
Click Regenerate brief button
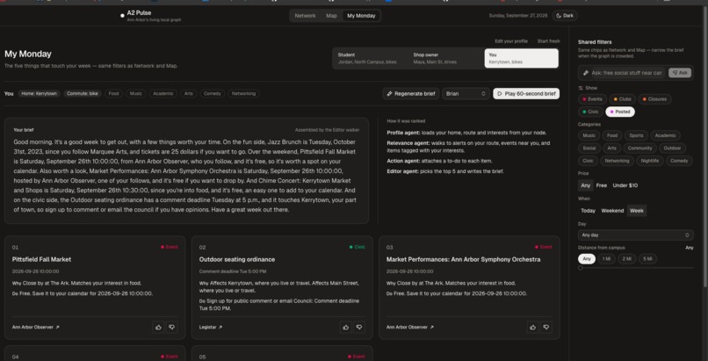pos(411,93)
